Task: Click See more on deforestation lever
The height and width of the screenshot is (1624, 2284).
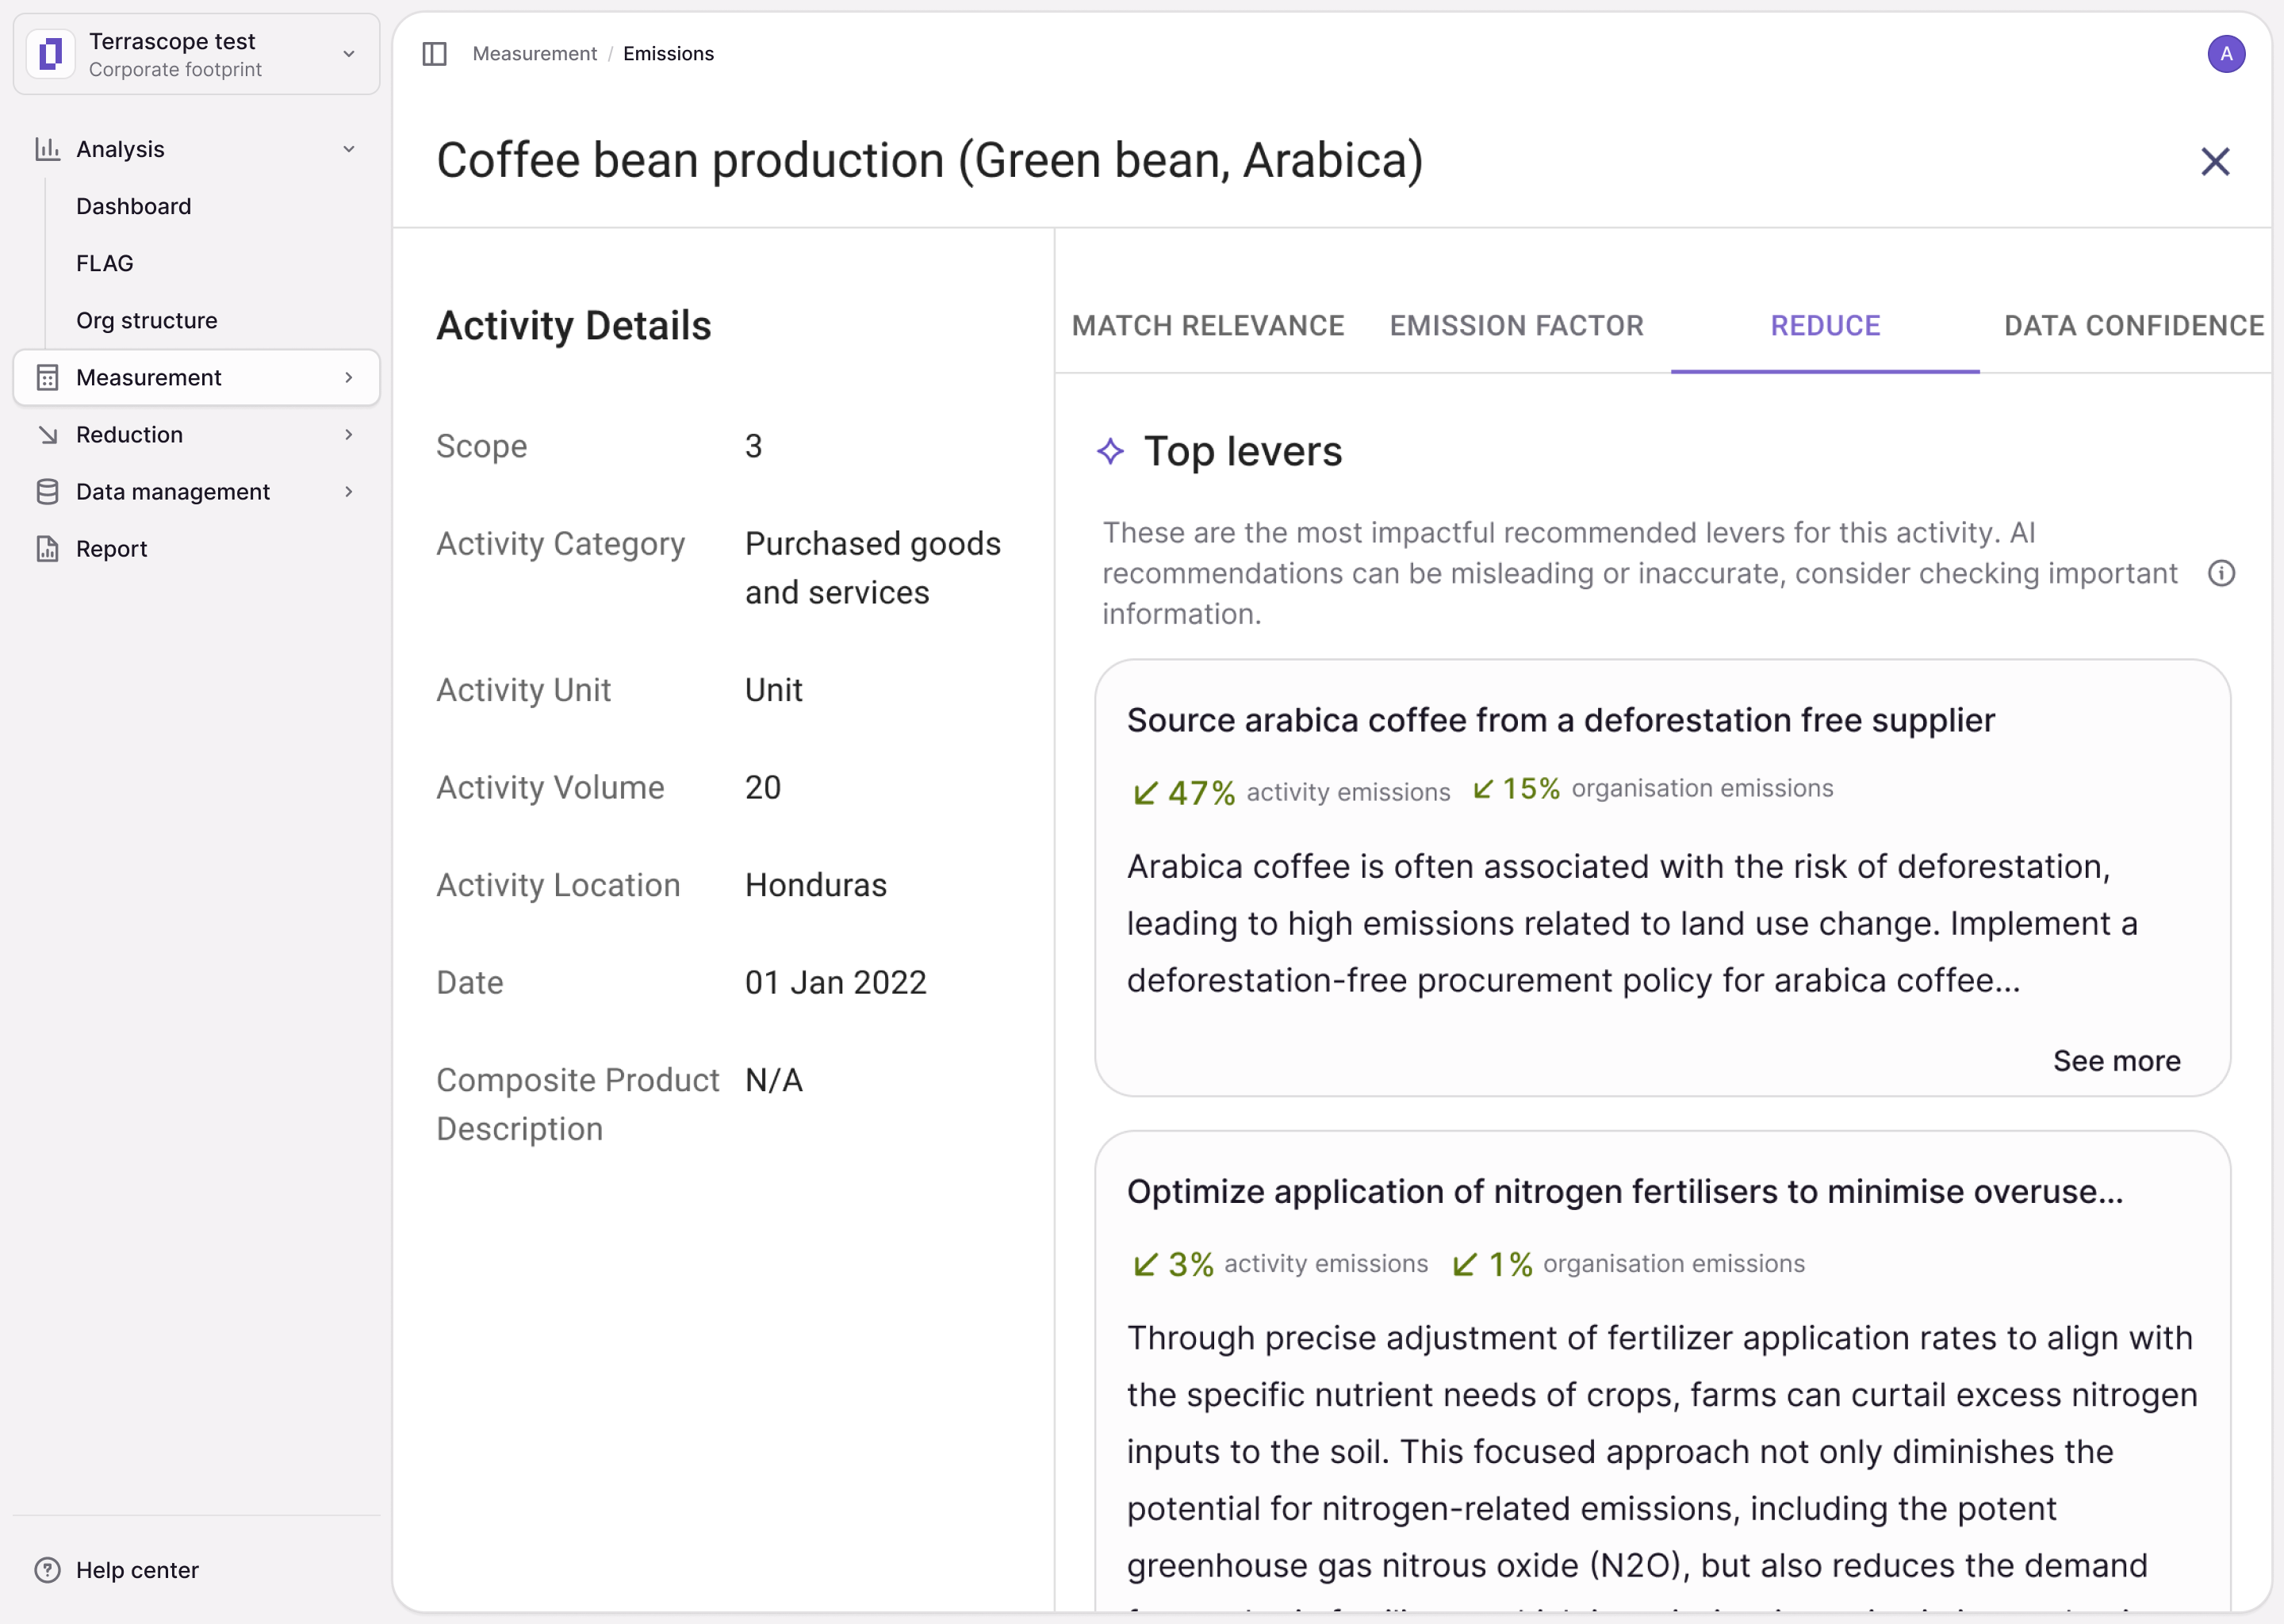Action: (x=2116, y=1061)
